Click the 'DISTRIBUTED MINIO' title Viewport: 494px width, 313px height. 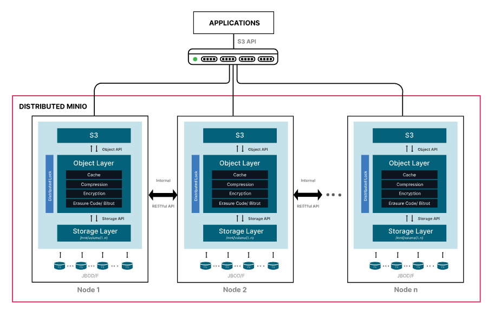[53, 106]
